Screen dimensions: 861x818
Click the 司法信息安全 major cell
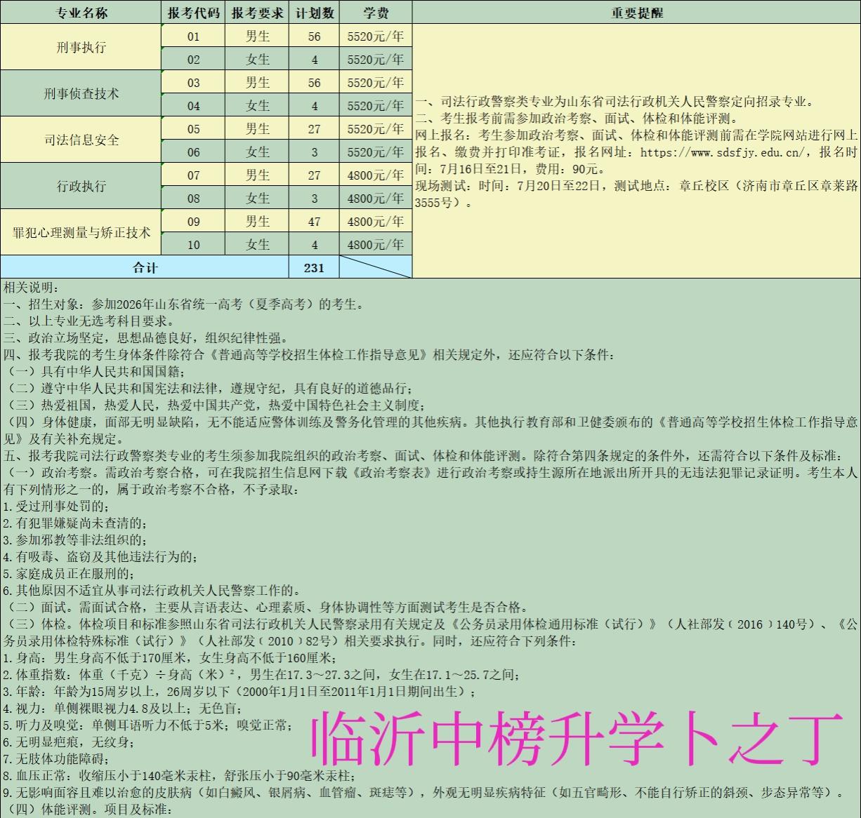[x=81, y=140]
